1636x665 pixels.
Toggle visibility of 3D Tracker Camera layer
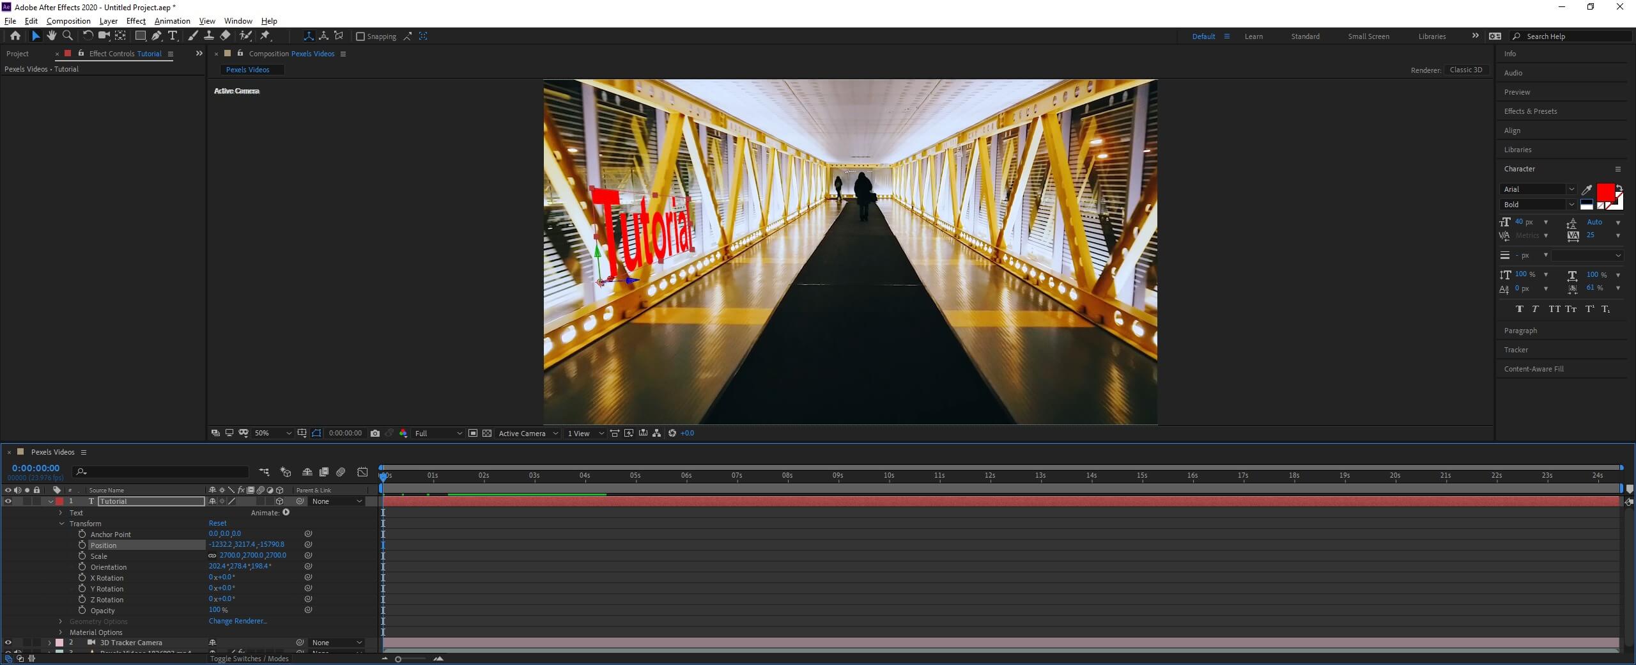[x=8, y=643]
